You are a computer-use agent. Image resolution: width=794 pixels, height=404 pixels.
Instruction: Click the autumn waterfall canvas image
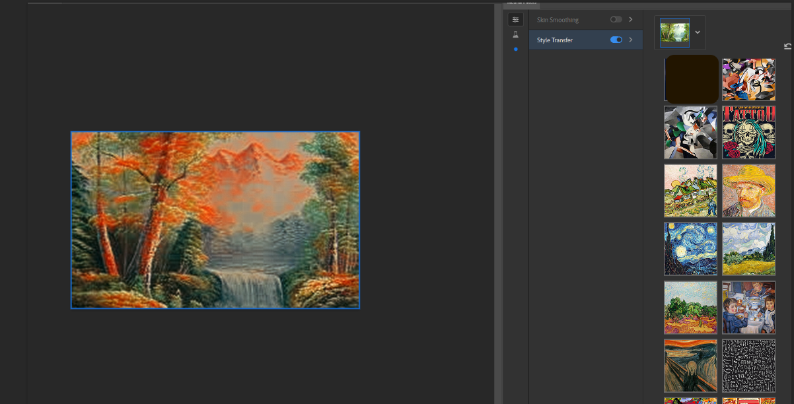coord(215,220)
